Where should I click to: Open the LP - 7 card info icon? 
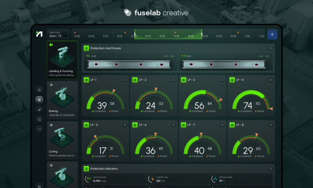pos(222,125)
